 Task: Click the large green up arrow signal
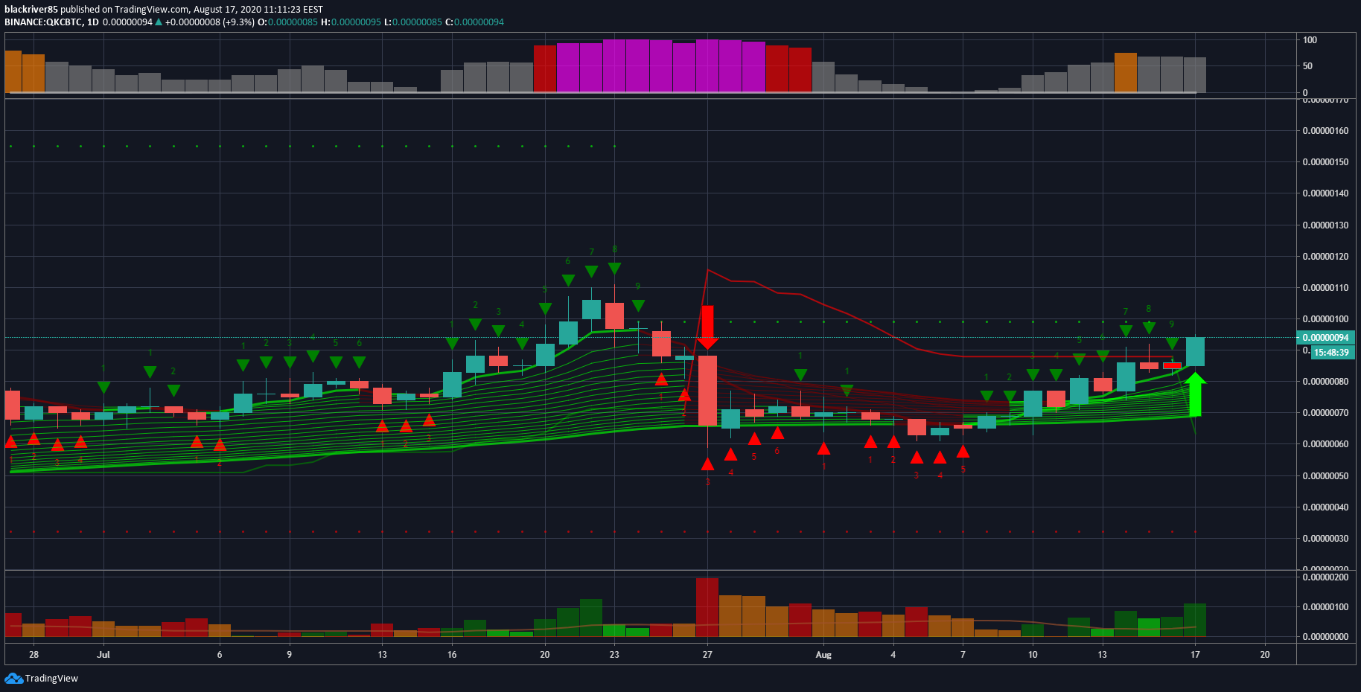click(x=1196, y=394)
